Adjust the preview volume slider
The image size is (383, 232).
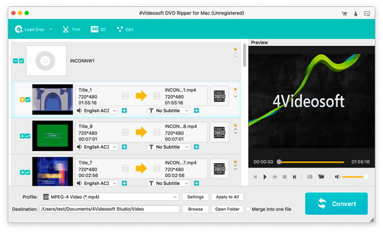[x=355, y=177]
